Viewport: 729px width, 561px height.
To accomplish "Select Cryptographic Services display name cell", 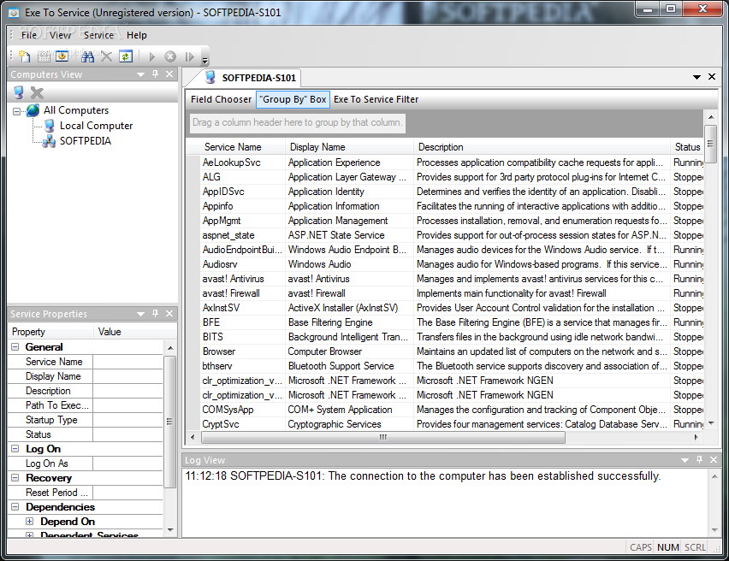I will click(349, 424).
